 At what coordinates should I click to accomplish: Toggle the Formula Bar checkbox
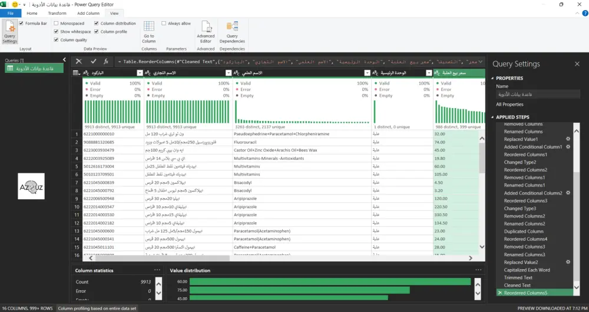[21, 24]
